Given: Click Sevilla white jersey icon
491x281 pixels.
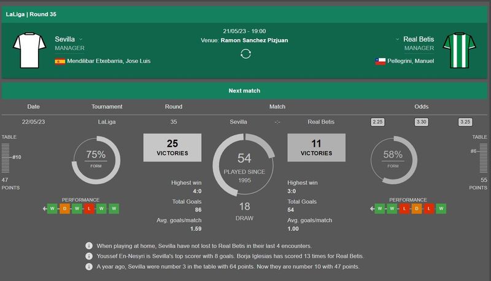Looking at the screenshot, I should pos(29,50).
